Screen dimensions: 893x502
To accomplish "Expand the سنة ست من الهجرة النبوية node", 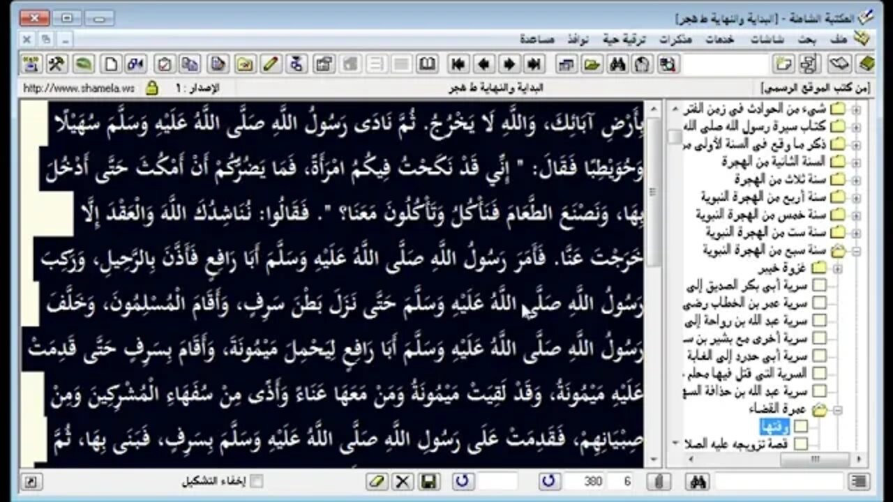I will (855, 232).
